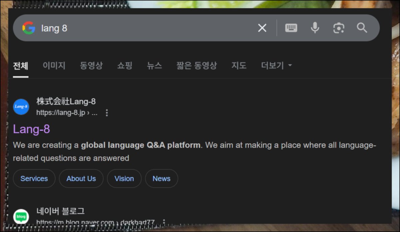Image resolution: width=400 pixels, height=232 pixels.
Task: Select the 전체 (All) tab
Action: click(21, 65)
